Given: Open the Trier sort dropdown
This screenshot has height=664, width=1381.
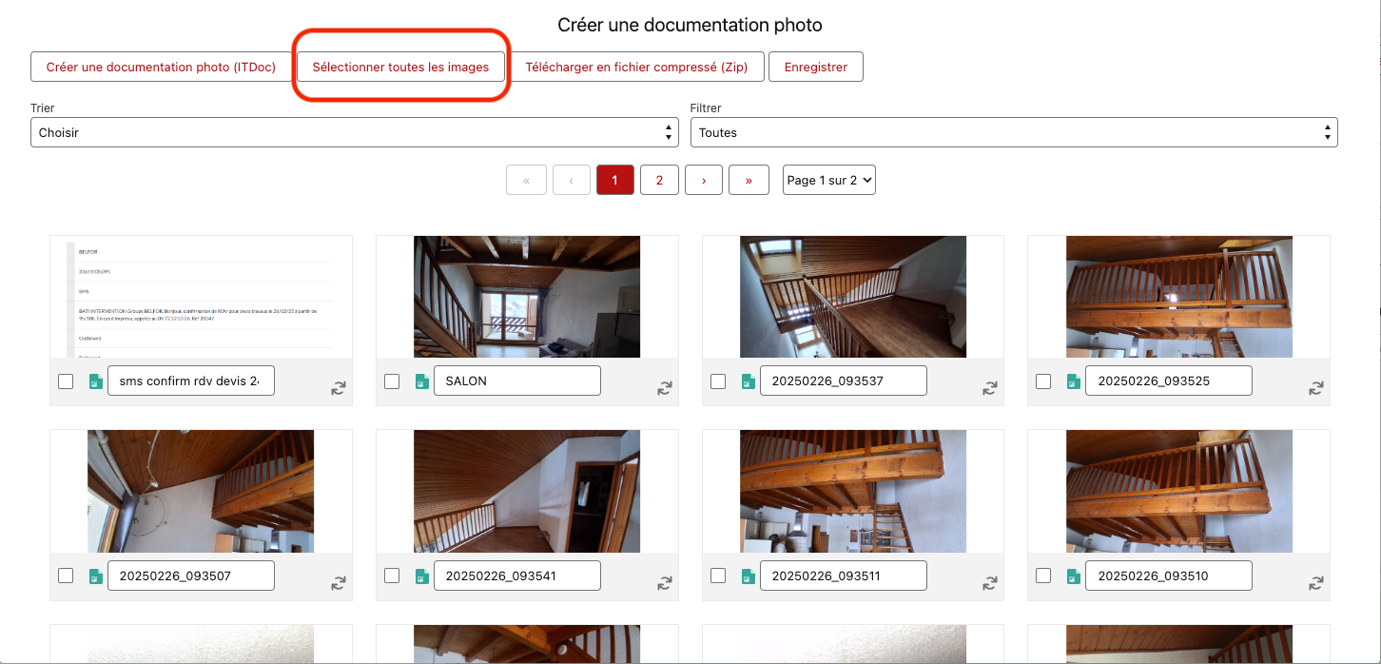Looking at the screenshot, I should pyautogui.click(x=354, y=132).
